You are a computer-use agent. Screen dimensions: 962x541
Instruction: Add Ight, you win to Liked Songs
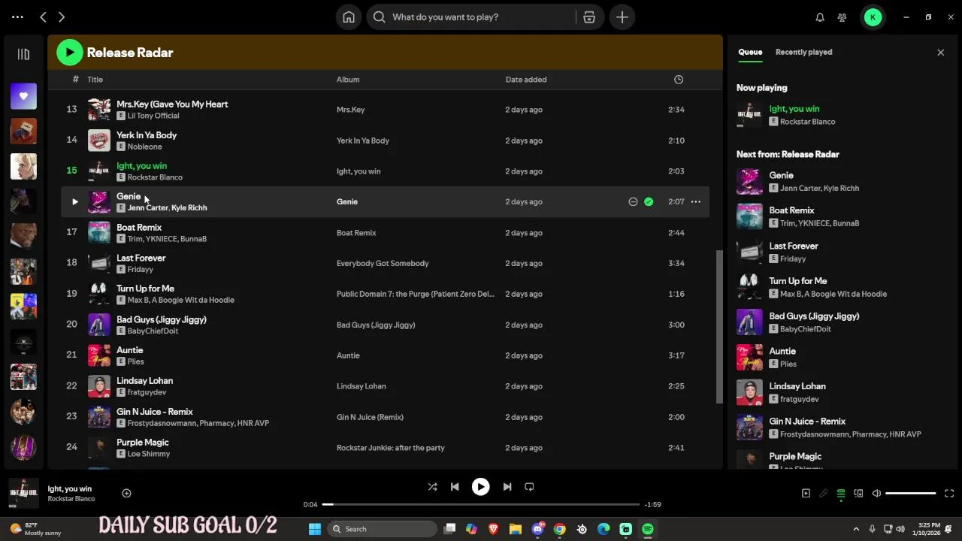pyautogui.click(x=126, y=494)
